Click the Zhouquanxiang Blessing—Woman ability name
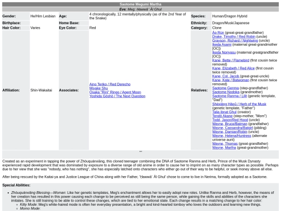 click(38, 193)
